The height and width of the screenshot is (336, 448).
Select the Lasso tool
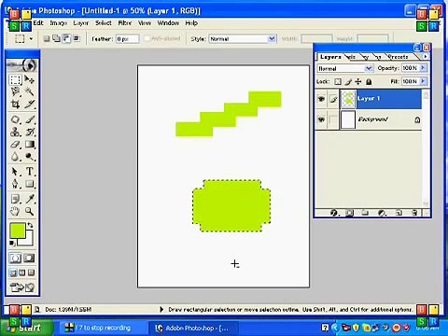[15, 91]
